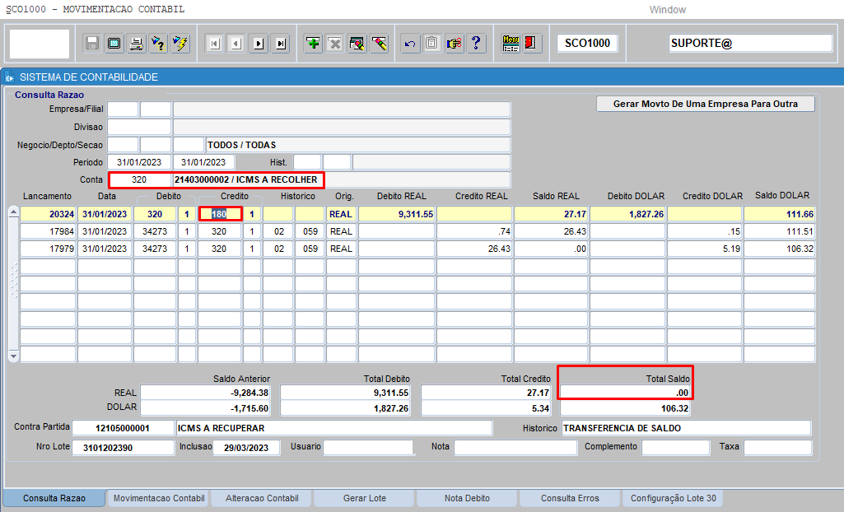Select Lancamento cell 17979
Screen dimensions: 844x512
click(x=48, y=249)
